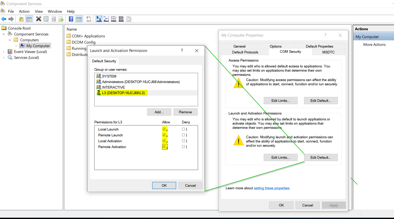Switch to the Default Properties tab
394x219 pixels.
point(320,46)
